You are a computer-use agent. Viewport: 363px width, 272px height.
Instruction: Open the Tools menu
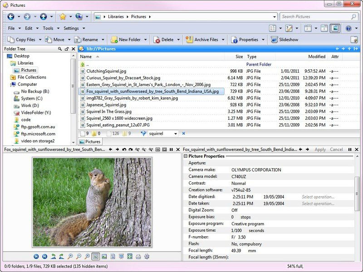point(48,28)
